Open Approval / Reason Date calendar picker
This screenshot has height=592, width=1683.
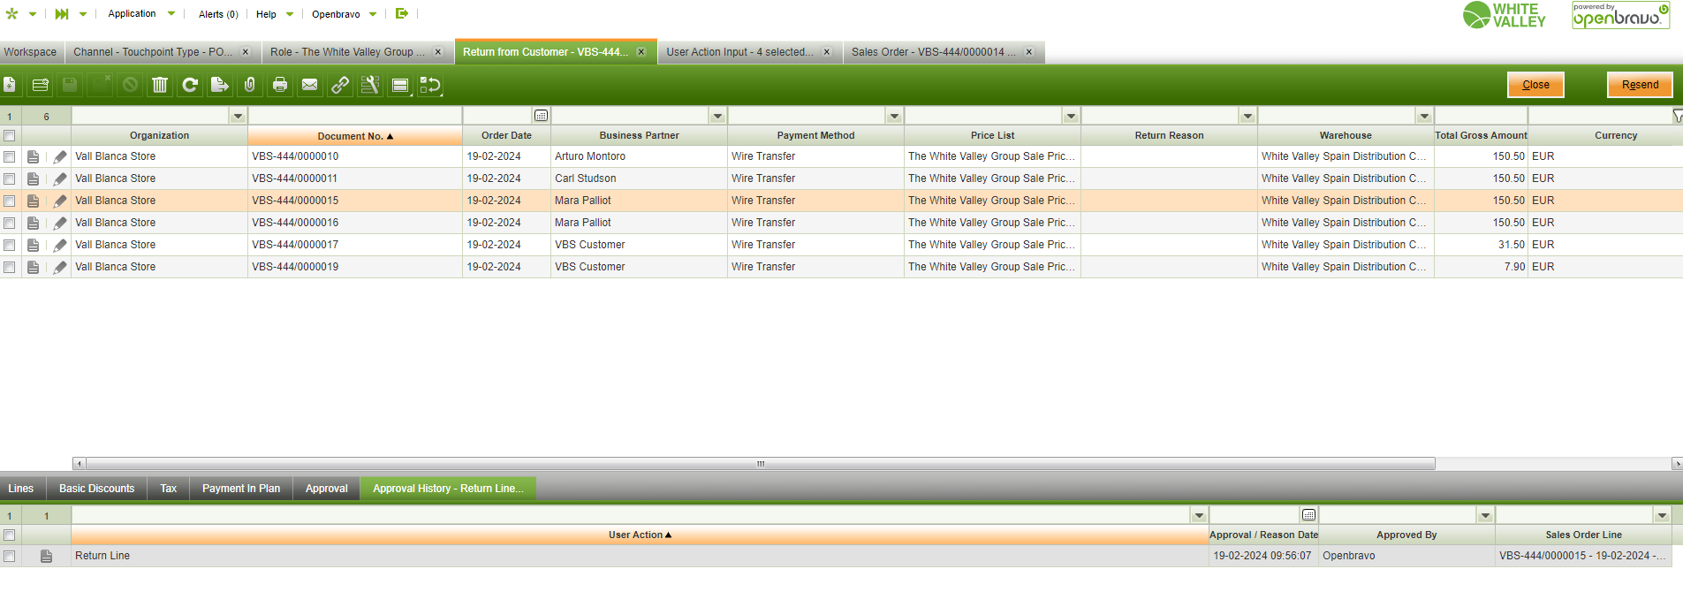(x=1309, y=515)
